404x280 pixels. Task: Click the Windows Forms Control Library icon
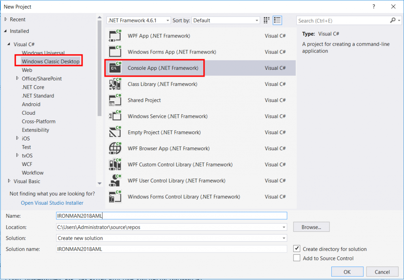[x=115, y=197]
